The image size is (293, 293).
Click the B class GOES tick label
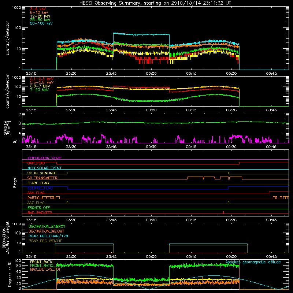tap(20, 123)
